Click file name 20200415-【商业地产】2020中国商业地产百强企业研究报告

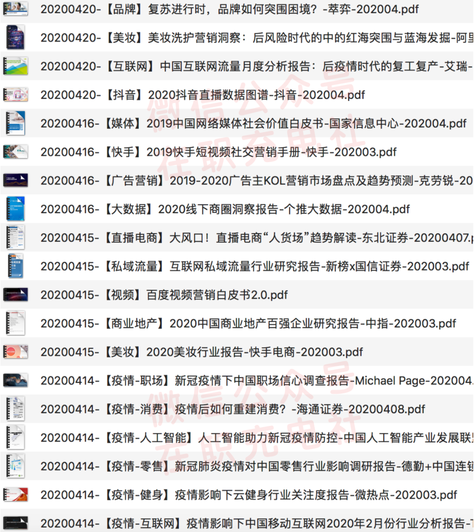[248, 324]
